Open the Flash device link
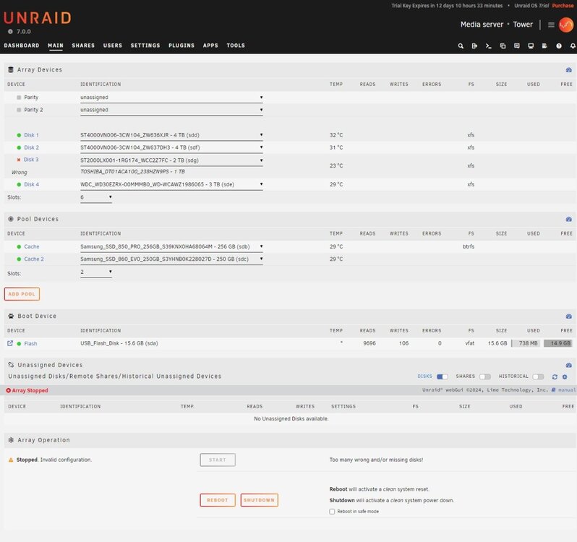Screen dimensions: 577x542 click(30, 343)
